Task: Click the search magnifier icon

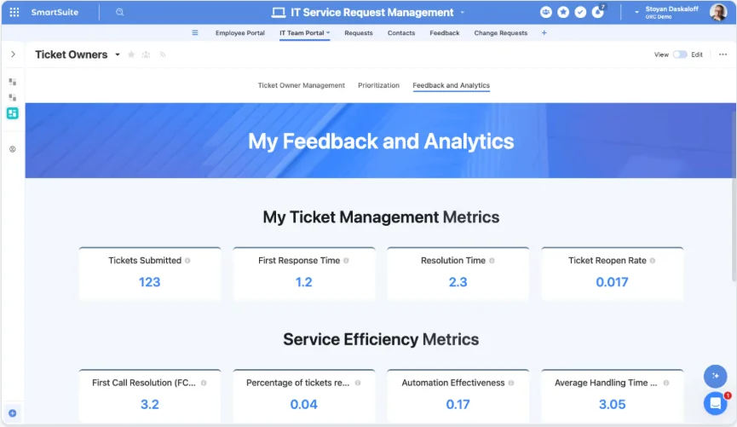Action: pos(119,12)
